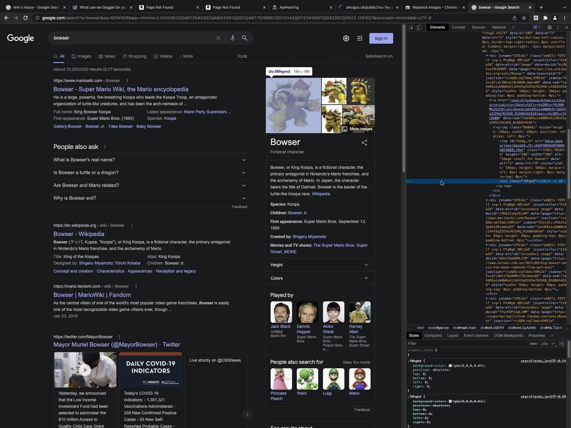Screen dimensions: 571x428
Task: Click the Sign in button
Action: pyautogui.click(x=381, y=38)
